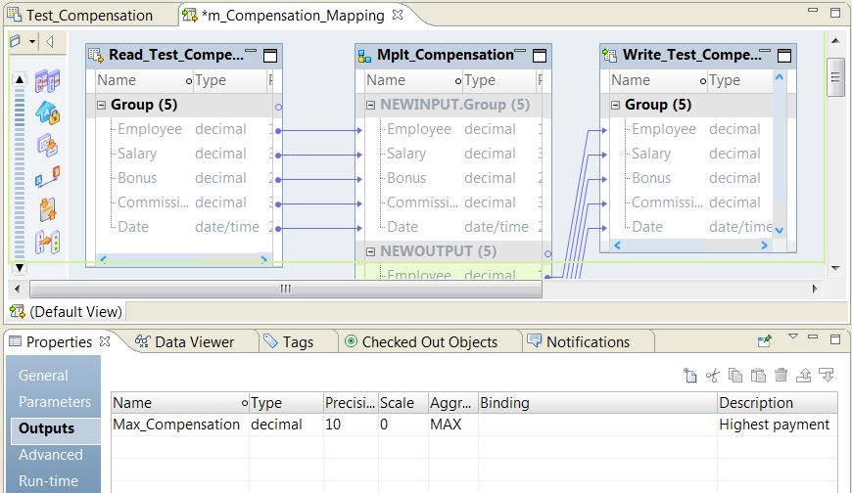This screenshot has height=493, width=852.
Task: Click the Delete trash icon in Properties
Action: [x=781, y=375]
